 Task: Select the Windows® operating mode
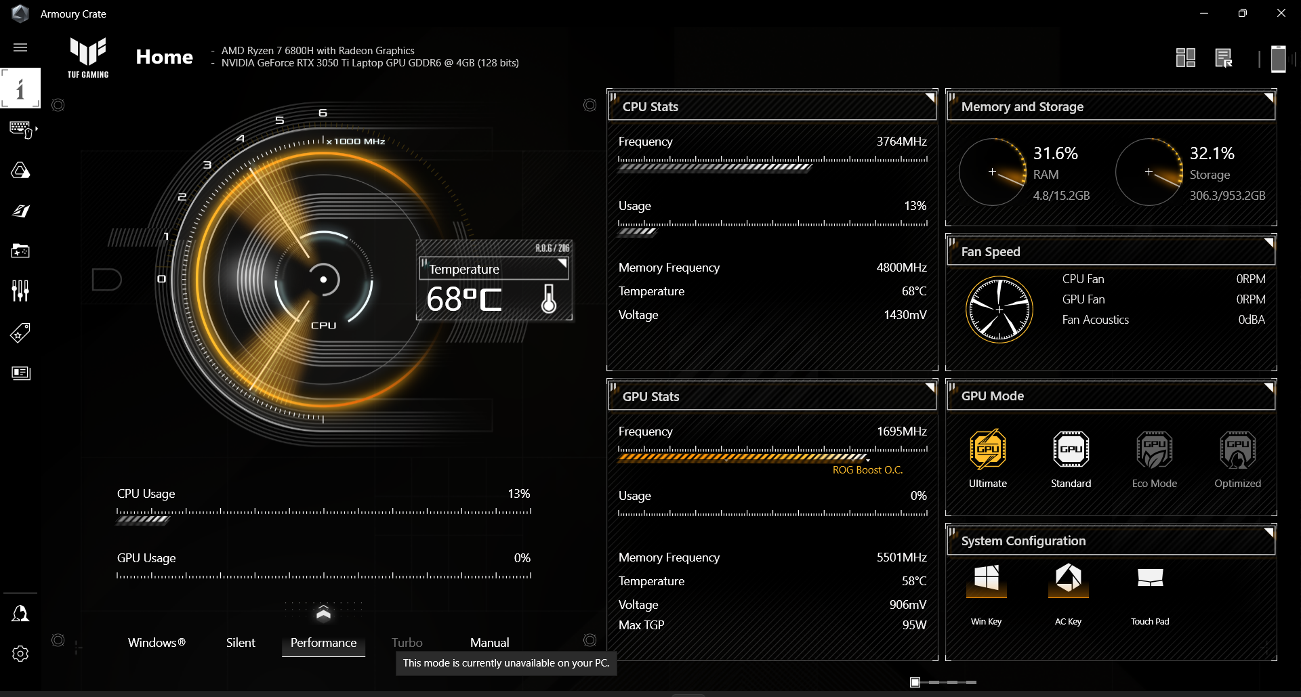click(157, 643)
